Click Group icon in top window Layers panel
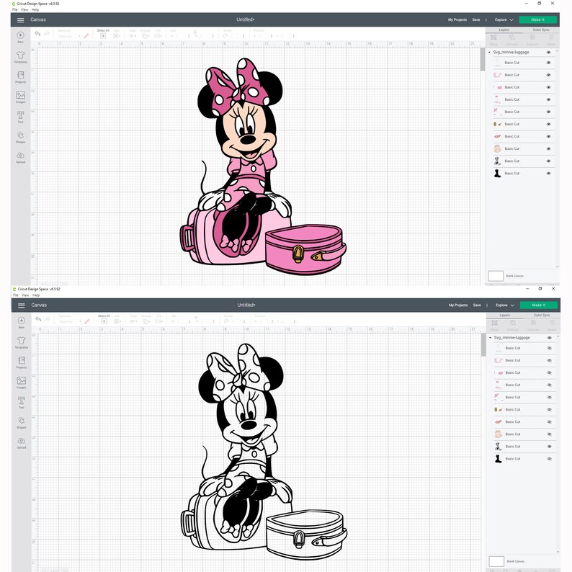 493,37
